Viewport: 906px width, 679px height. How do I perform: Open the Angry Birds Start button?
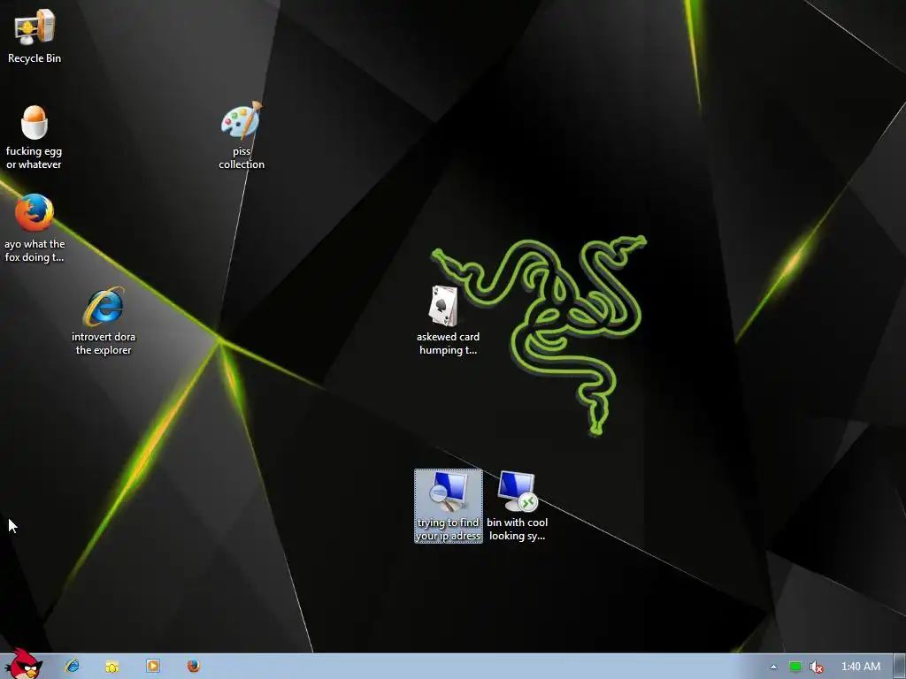click(24, 664)
